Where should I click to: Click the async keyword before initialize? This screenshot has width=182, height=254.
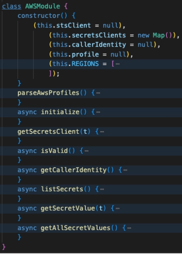pyautogui.click(x=27, y=112)
